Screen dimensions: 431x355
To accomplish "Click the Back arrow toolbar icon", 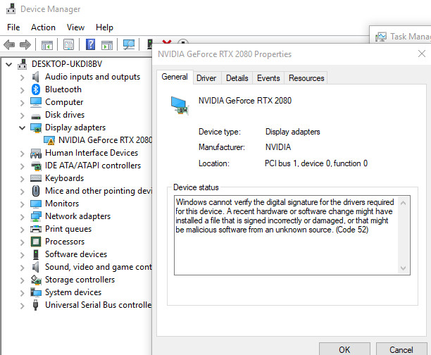I will (9, 44).
